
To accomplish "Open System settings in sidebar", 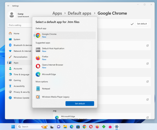I will point(20,39).
